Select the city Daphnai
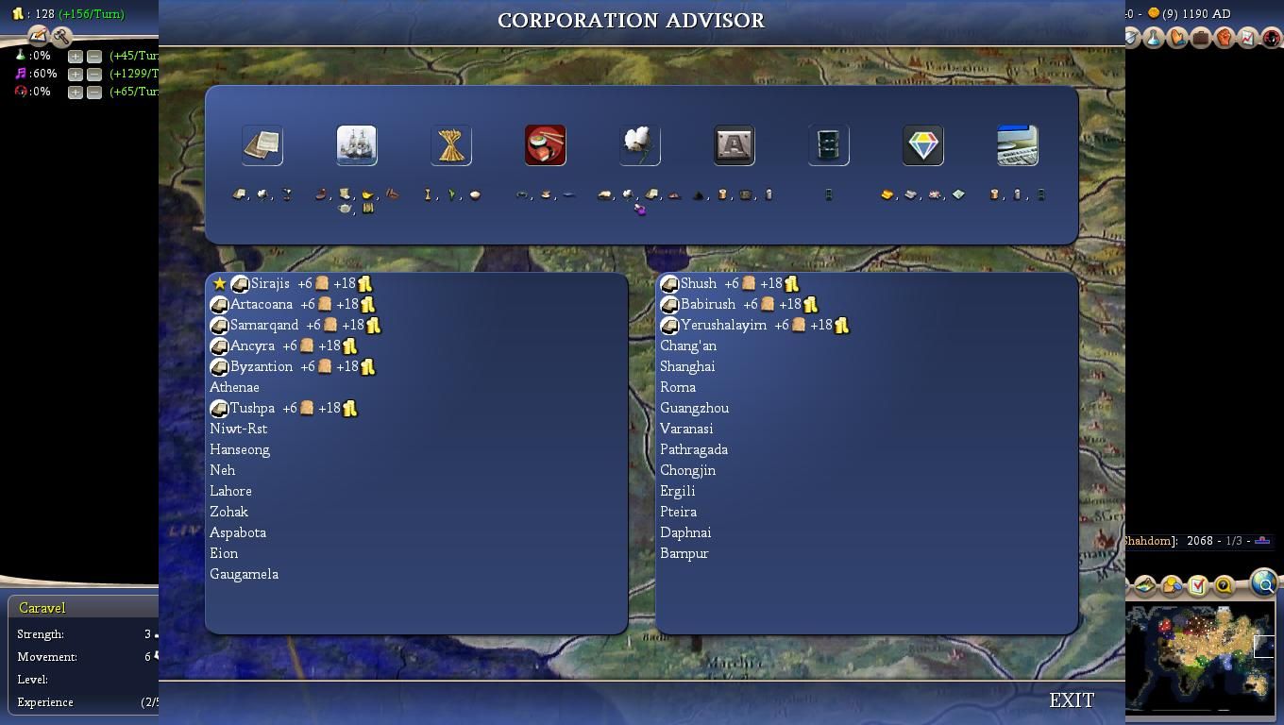 coord(685,532)
